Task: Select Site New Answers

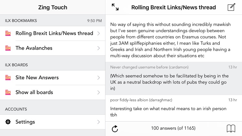Action: coord(37,78)
